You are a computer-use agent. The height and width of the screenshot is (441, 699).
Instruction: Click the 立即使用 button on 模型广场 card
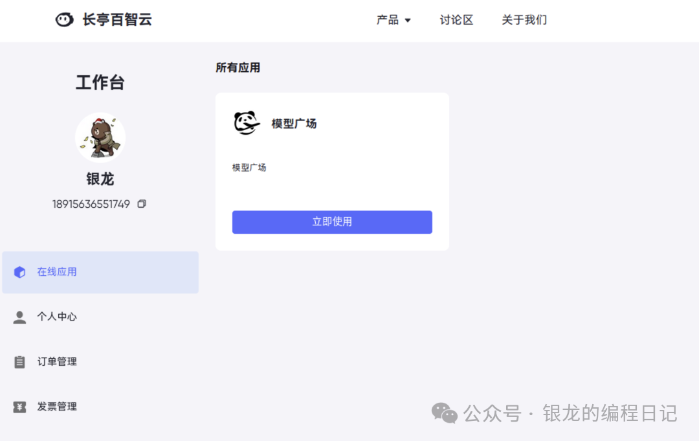(x=332, y=221)
